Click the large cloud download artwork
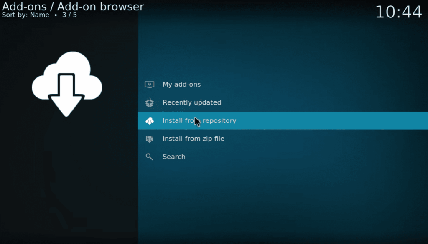 tap(67, 84)
